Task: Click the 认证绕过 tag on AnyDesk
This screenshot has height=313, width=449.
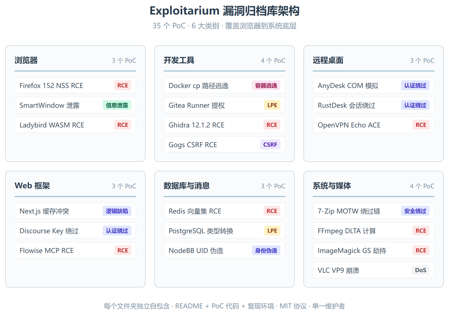Action: pos(415,86)
